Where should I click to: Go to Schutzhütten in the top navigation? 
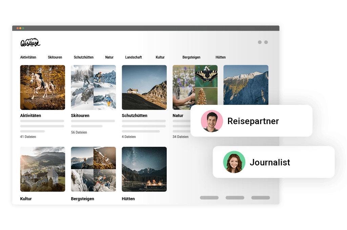point(84,57)
